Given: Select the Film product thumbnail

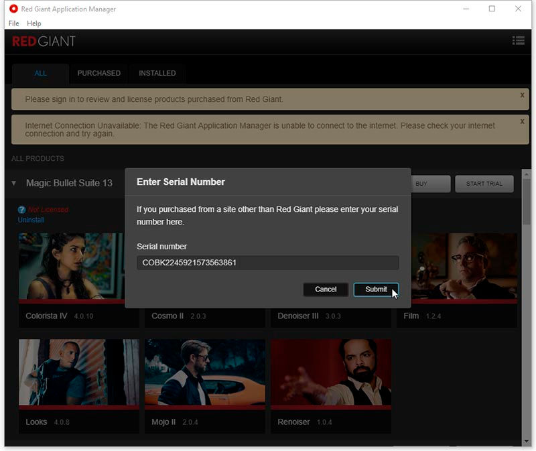Looking at the screenshot, I should coord(464,267).
